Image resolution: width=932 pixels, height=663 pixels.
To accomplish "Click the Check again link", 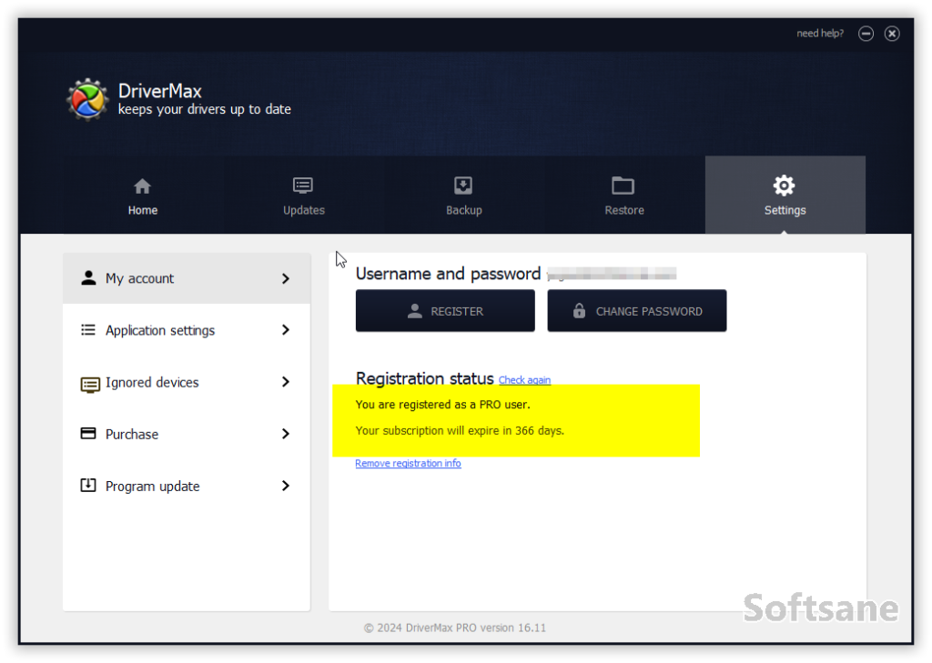I will pyautogui.click(x=524, y=380).
